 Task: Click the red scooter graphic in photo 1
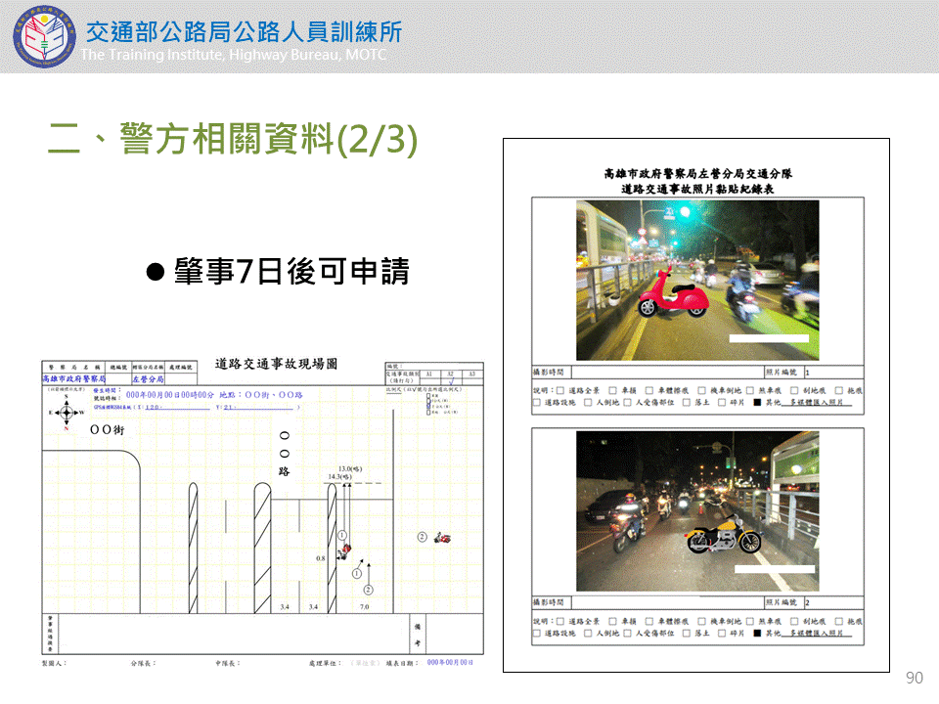point(671,293)
